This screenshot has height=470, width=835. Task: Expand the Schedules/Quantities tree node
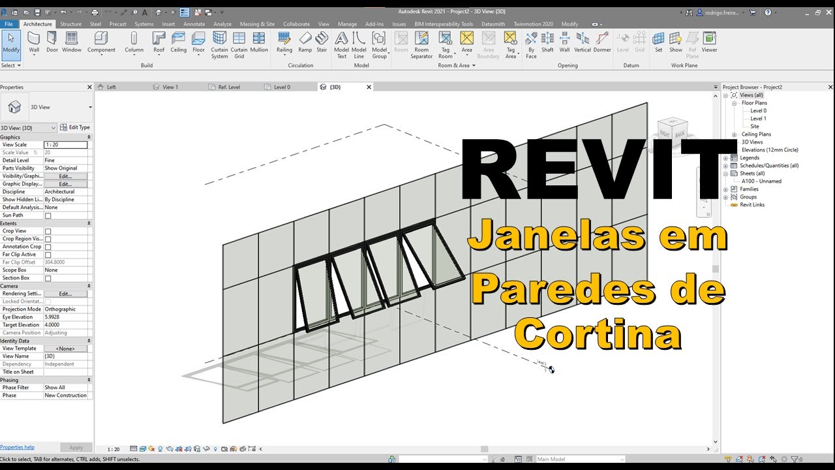point(726,166)
